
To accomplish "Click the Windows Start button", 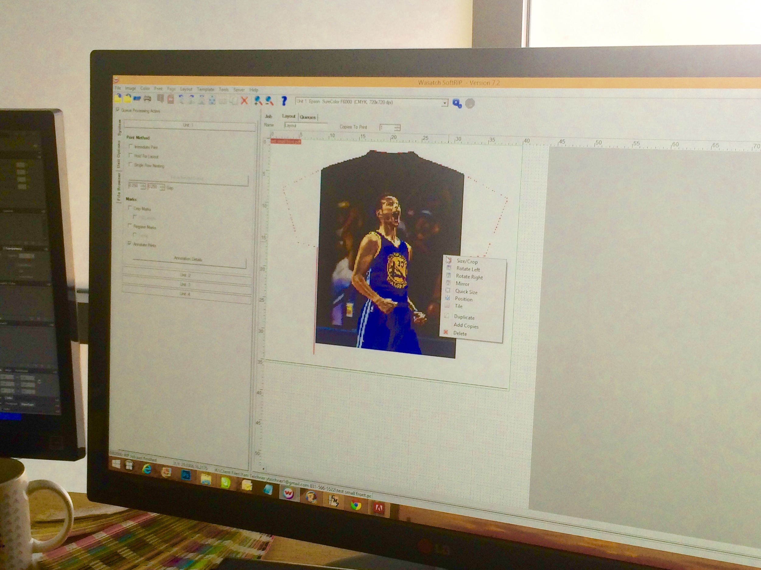I will tap(116, 464).
